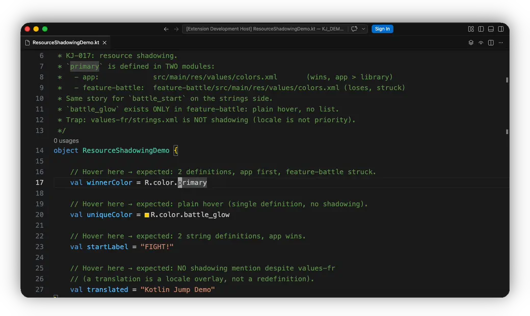The image size is (530, 316).
Task: Toggle the secondary side bar
Action: (x=501, y=29)
